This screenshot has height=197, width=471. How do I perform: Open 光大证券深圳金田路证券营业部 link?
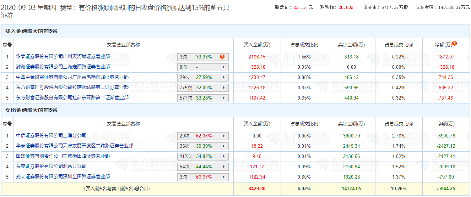(63, 176)
